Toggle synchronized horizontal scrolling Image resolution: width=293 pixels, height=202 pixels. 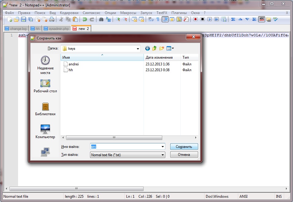[x=141, y=19]
